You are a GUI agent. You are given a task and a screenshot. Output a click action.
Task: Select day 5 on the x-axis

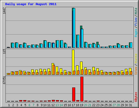pyautogui.click(x=25, y=105)
